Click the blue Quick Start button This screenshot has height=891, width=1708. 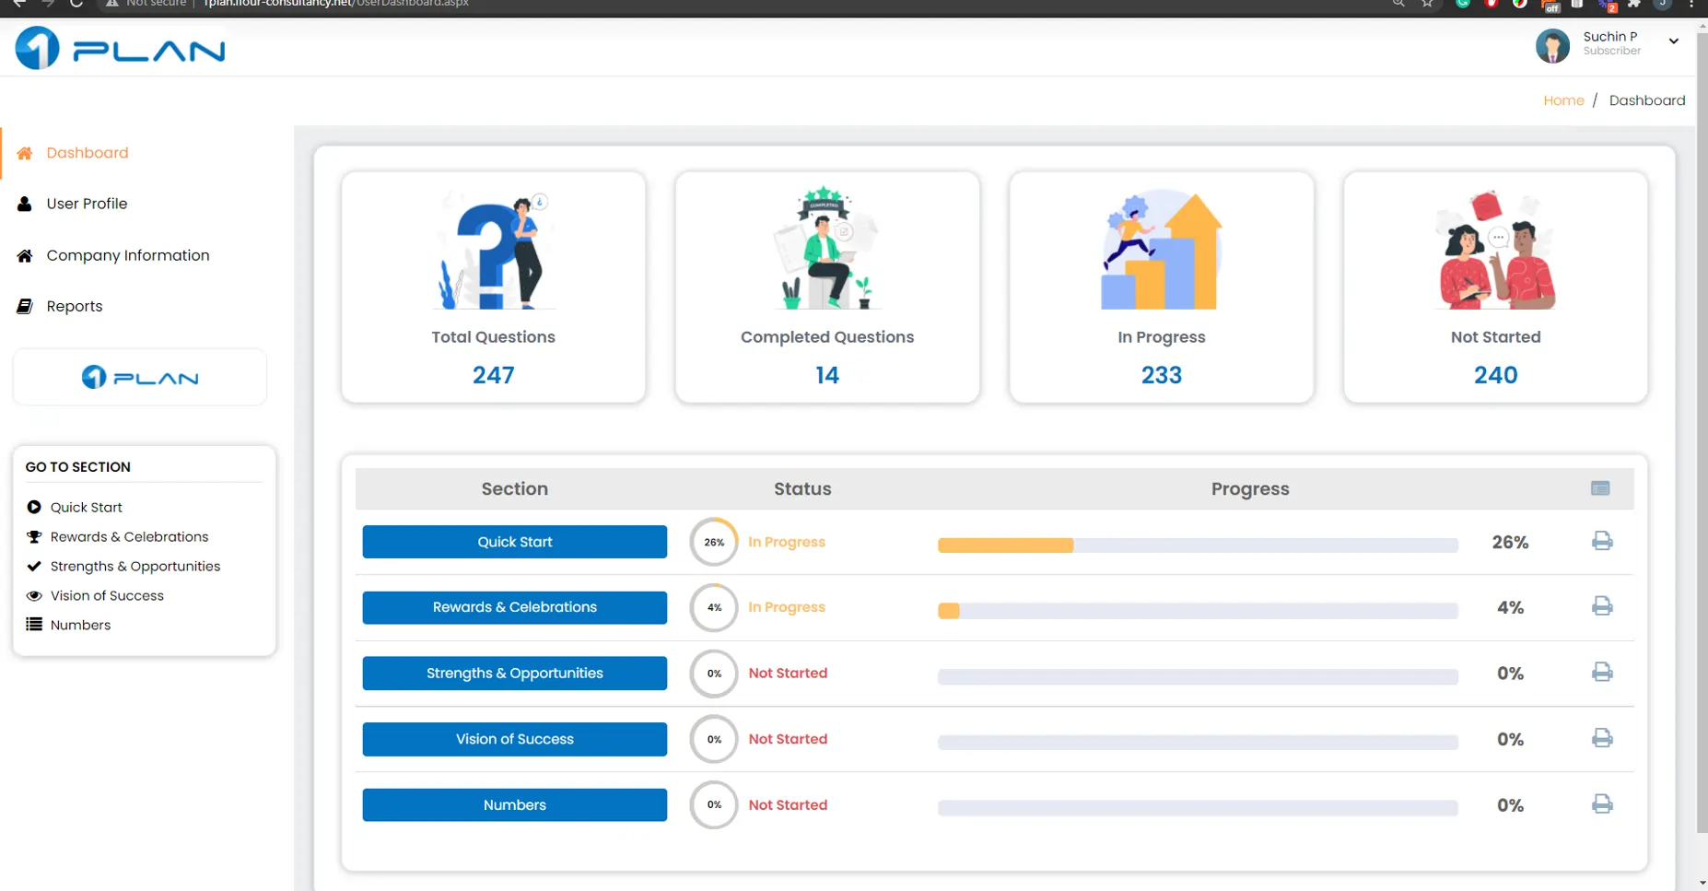point(514,542)
